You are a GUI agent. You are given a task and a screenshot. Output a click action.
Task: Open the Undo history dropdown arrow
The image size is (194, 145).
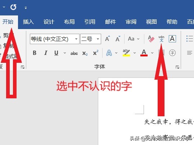pyautogui.click(x=4, y=7)
